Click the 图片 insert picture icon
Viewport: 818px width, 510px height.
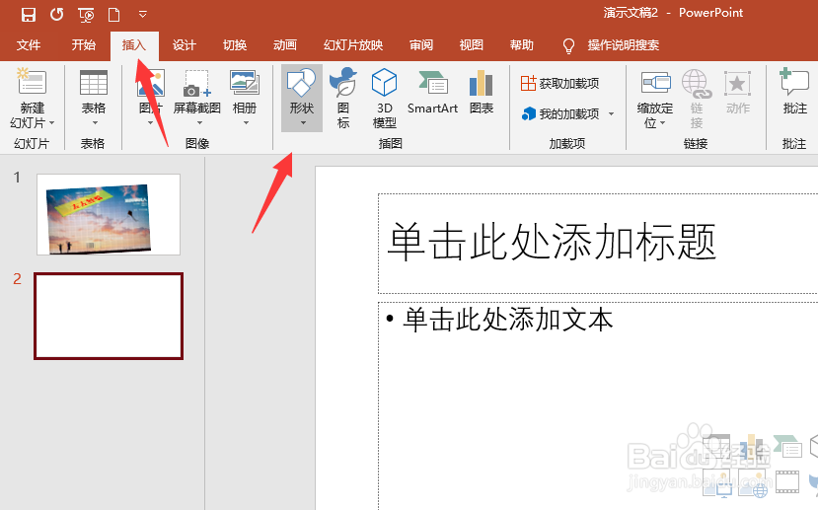tap(151, 83)
